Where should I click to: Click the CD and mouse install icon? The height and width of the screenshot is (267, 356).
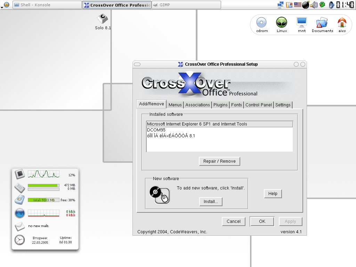pos(159,195)
